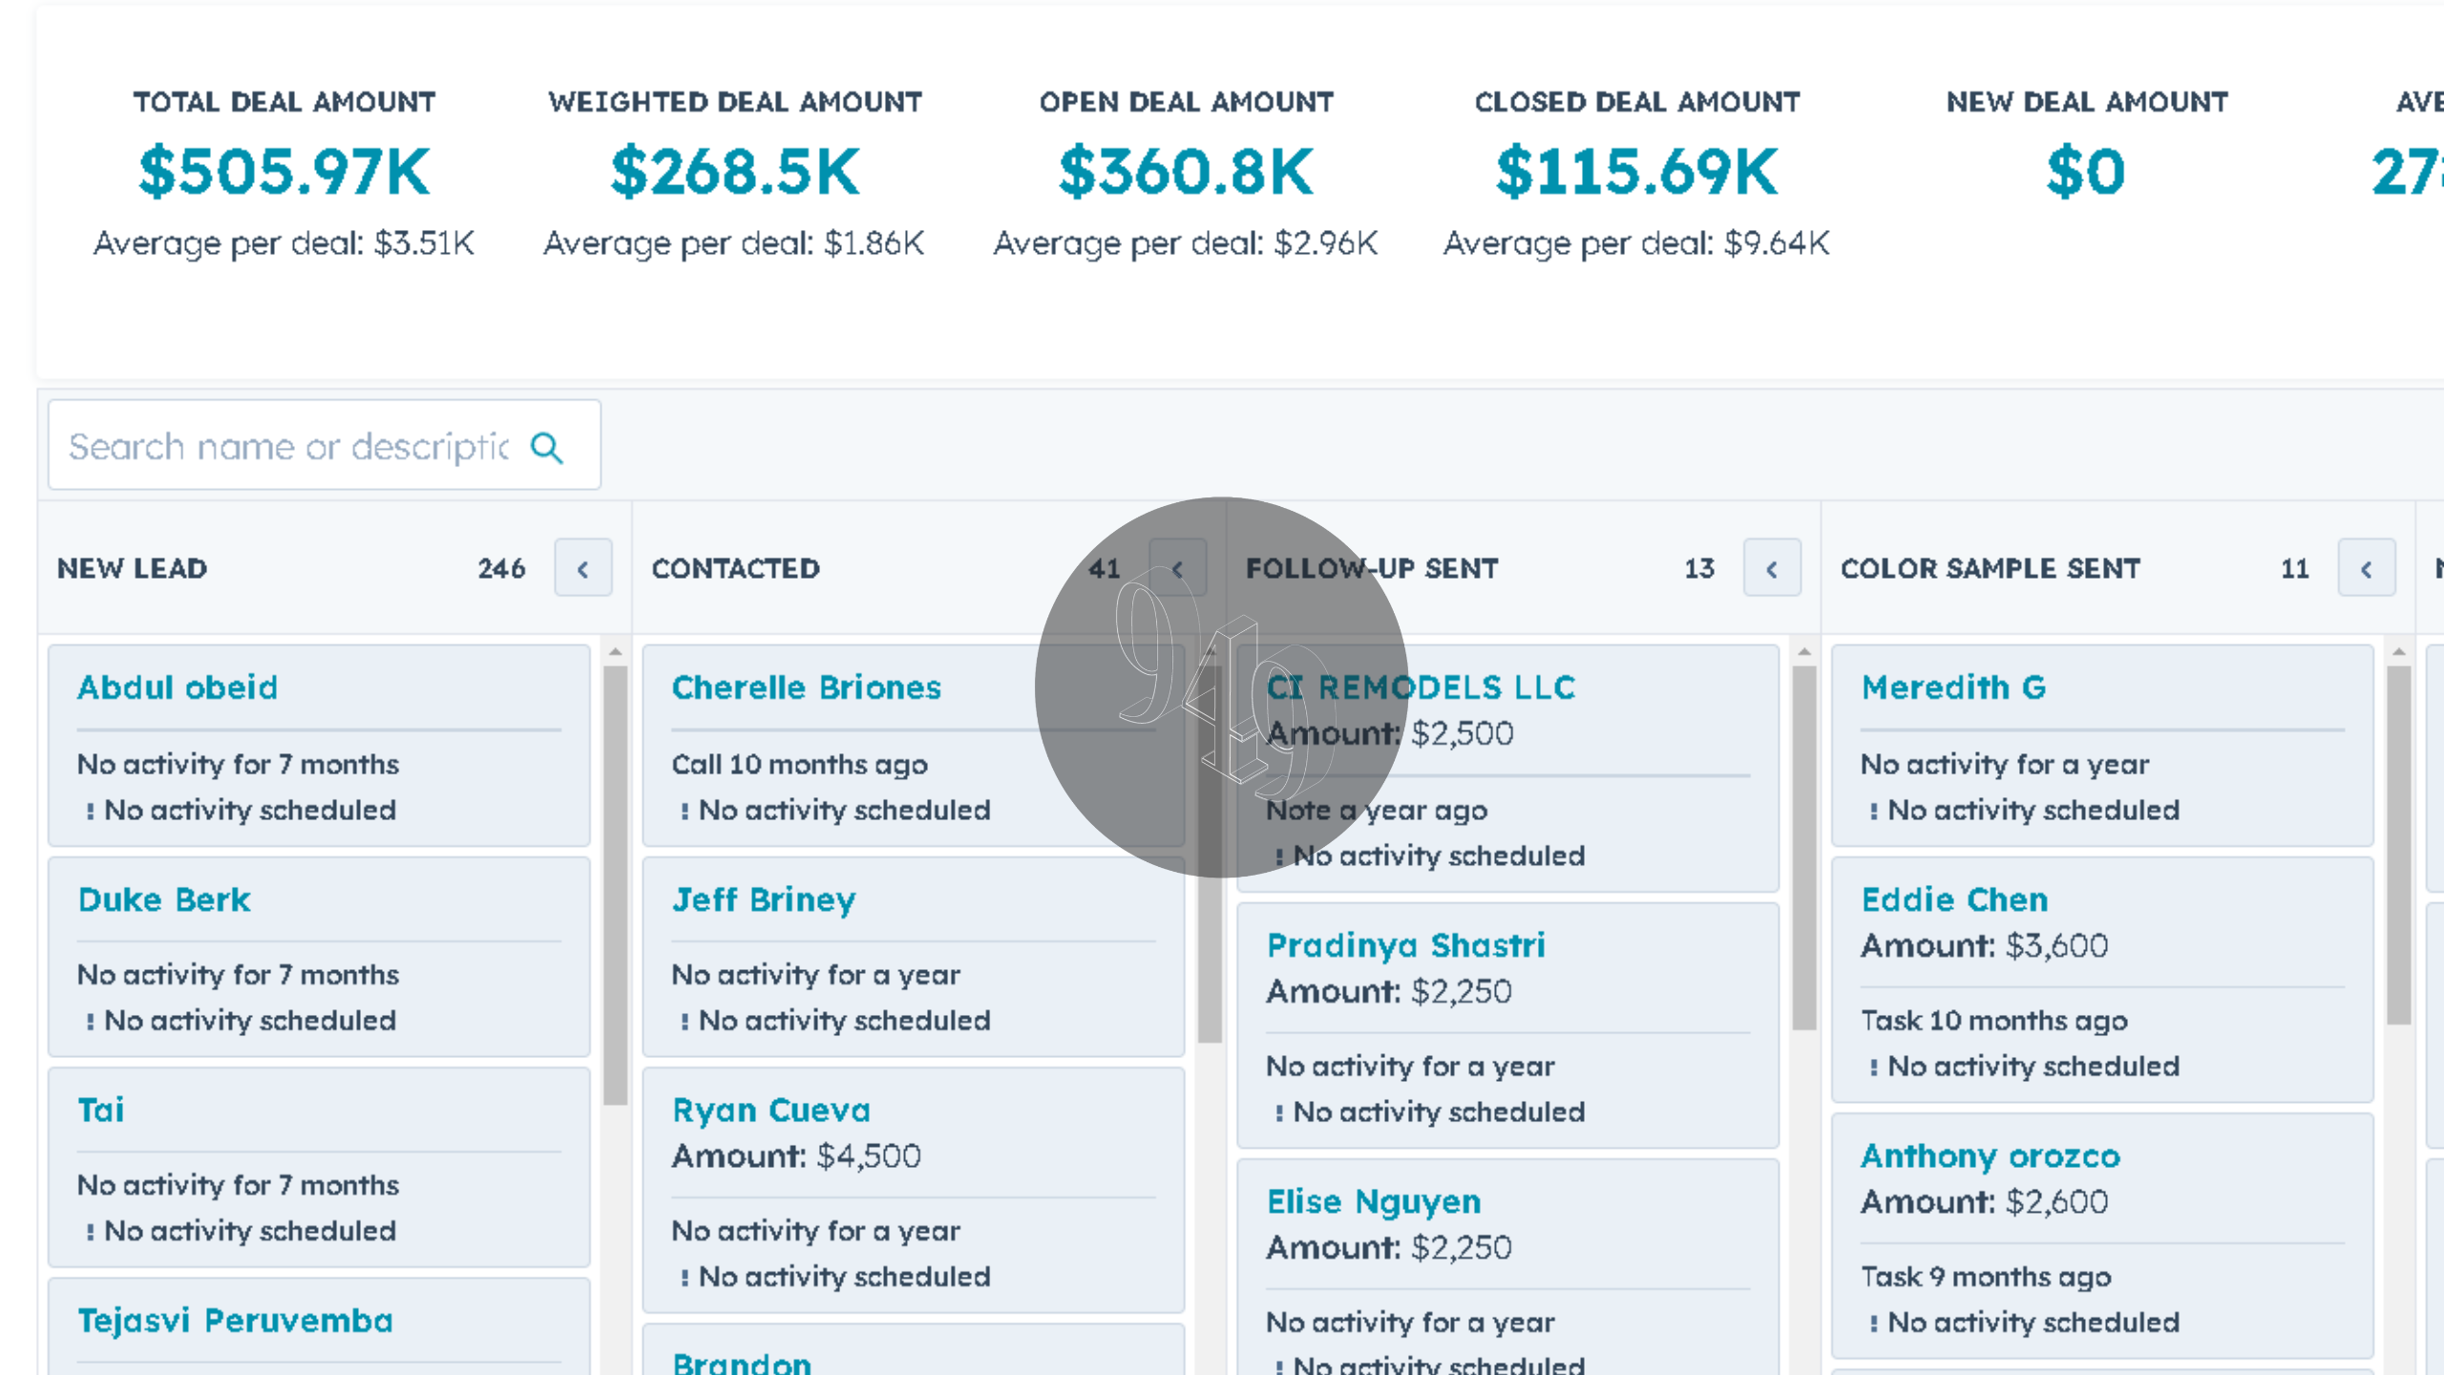This screenshot has height=1375, width=2444.
Task: Collapse the Color Sample Sent column
Action: coord(2367,568)
